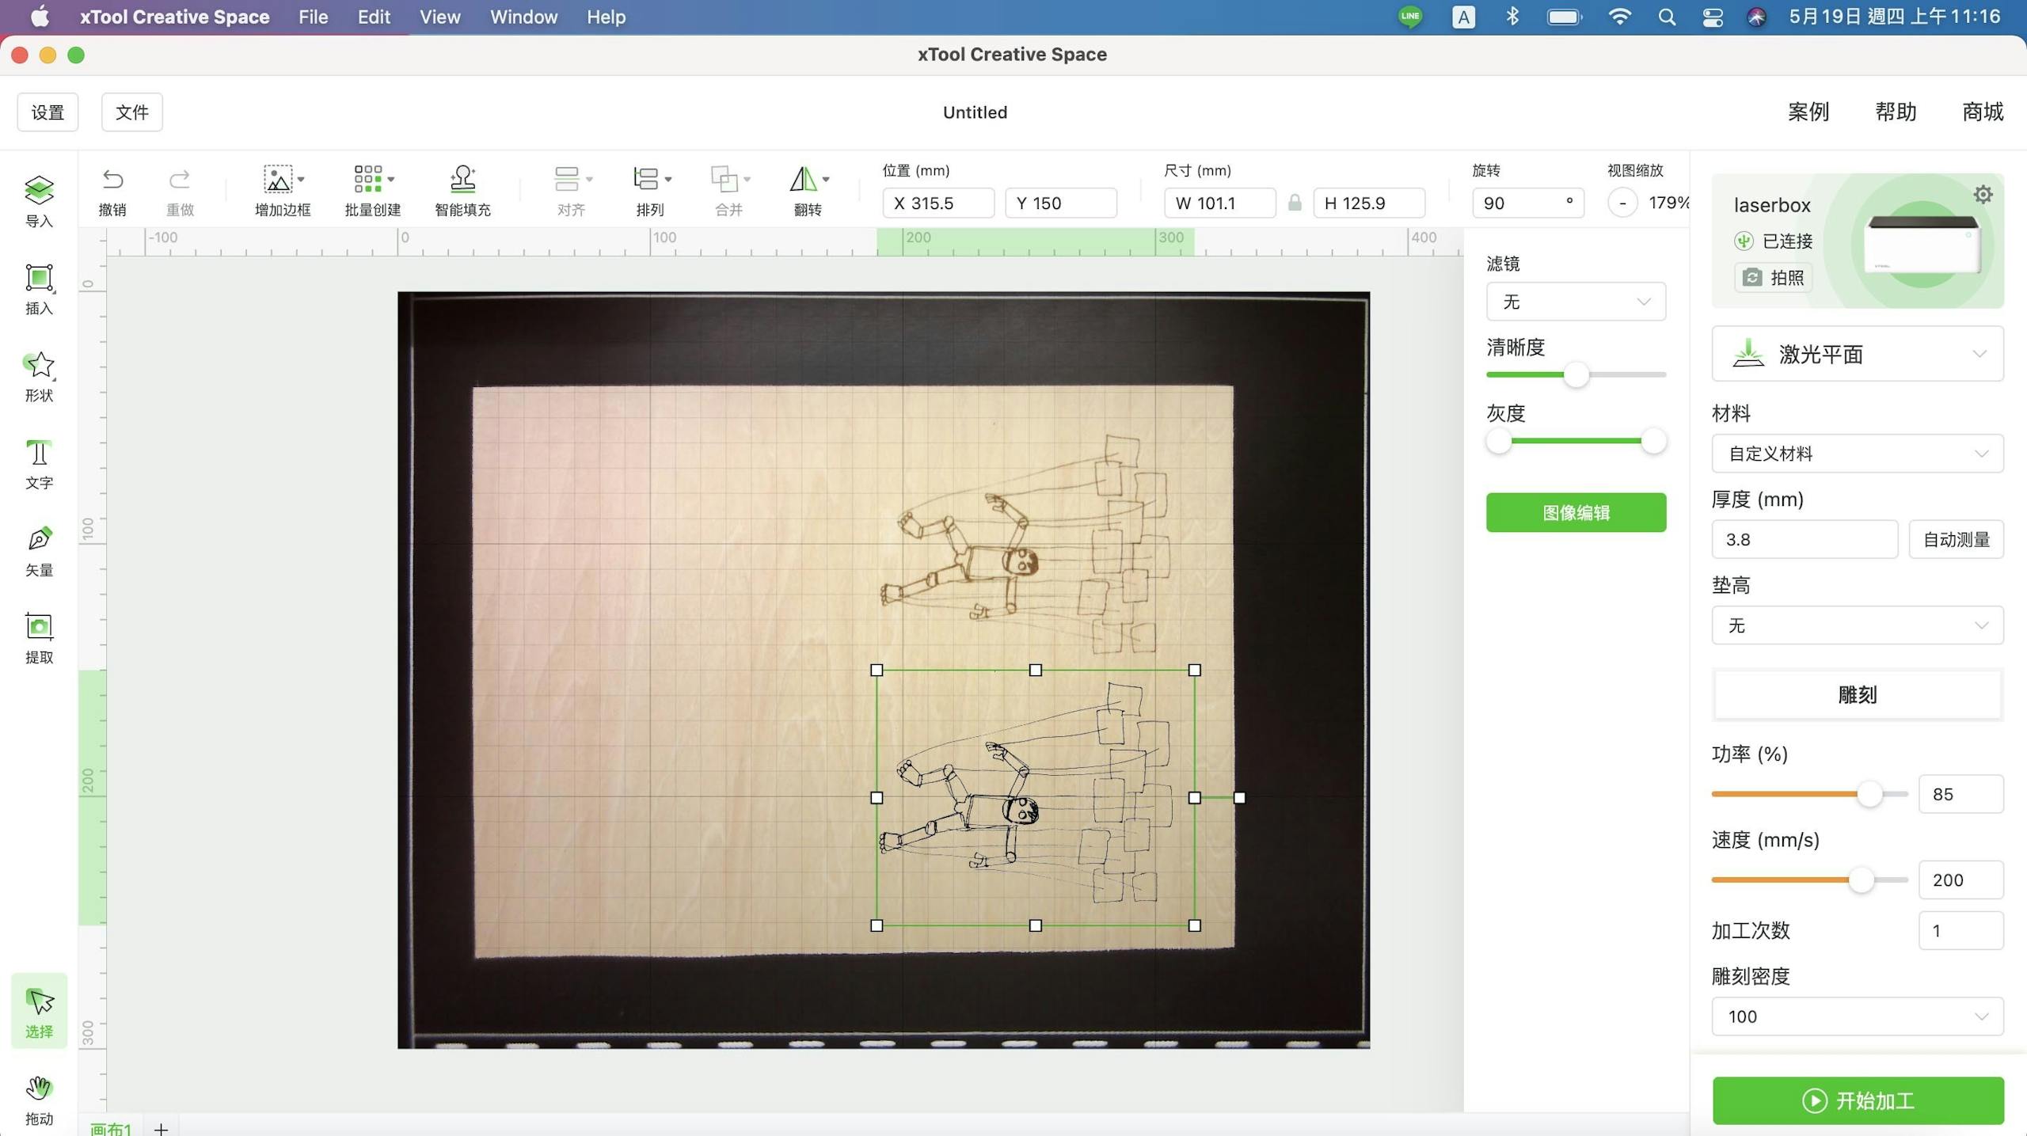This screenshot has width=2027, height=1136.
Task: Expand the 排列 dropdown arrow
Action: [668, 180]
